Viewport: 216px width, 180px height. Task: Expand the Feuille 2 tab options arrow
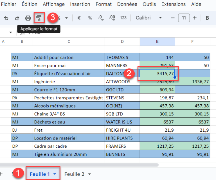click(x=89, y=174)
